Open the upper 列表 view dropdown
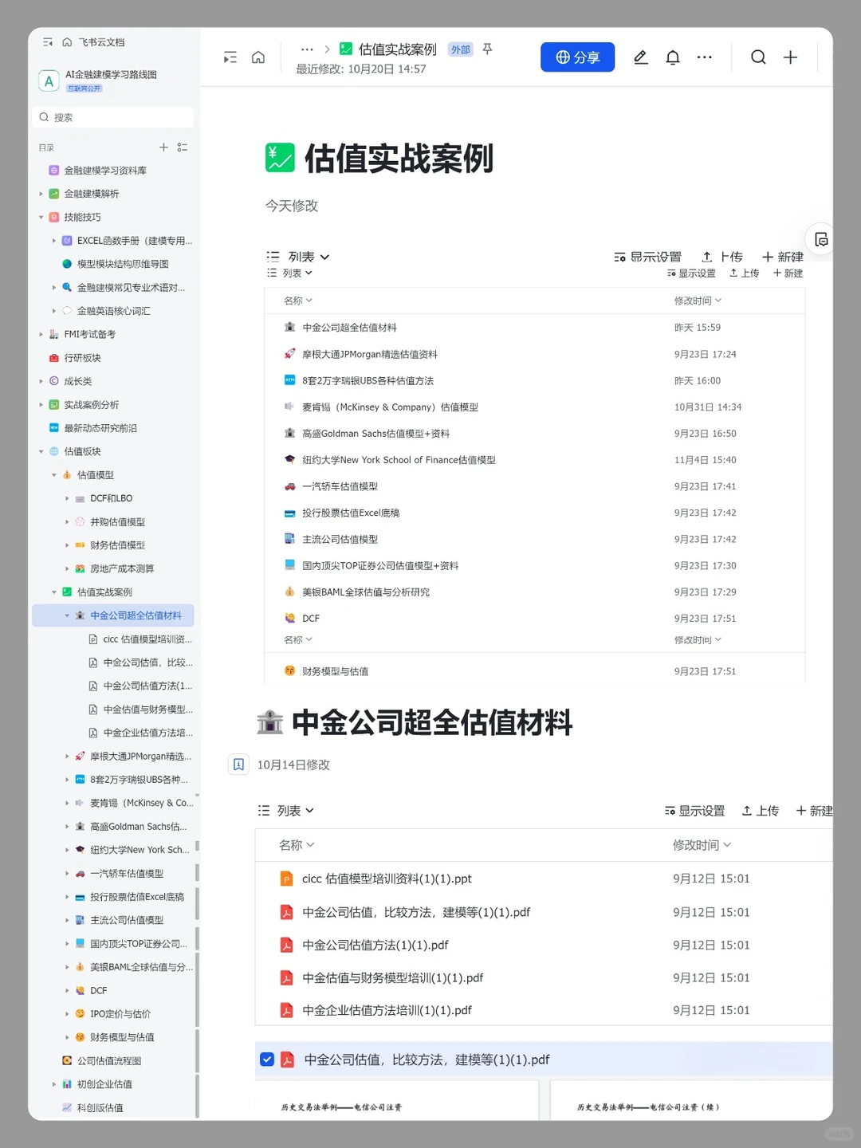The image size is (861, 1148). point(298,257)
